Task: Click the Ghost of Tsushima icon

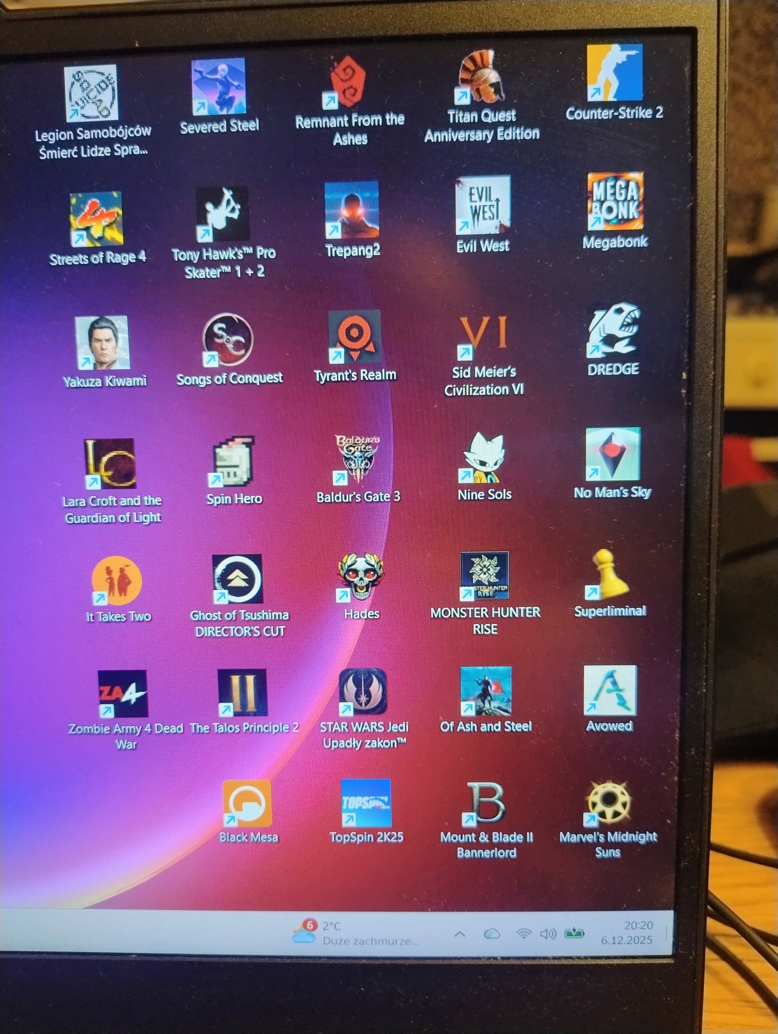Action: (237, 579)
